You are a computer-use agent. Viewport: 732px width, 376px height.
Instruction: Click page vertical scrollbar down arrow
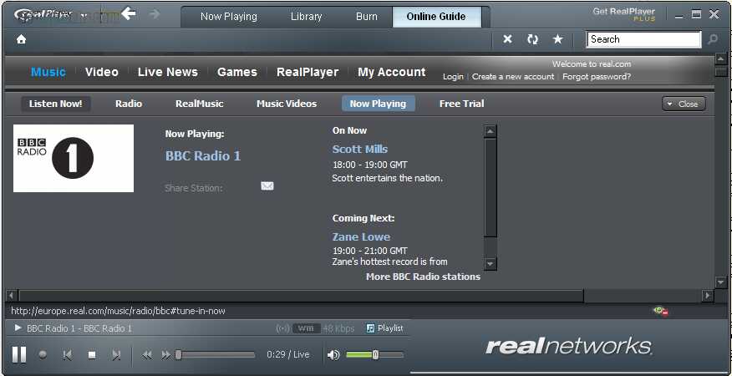point(721,282)
